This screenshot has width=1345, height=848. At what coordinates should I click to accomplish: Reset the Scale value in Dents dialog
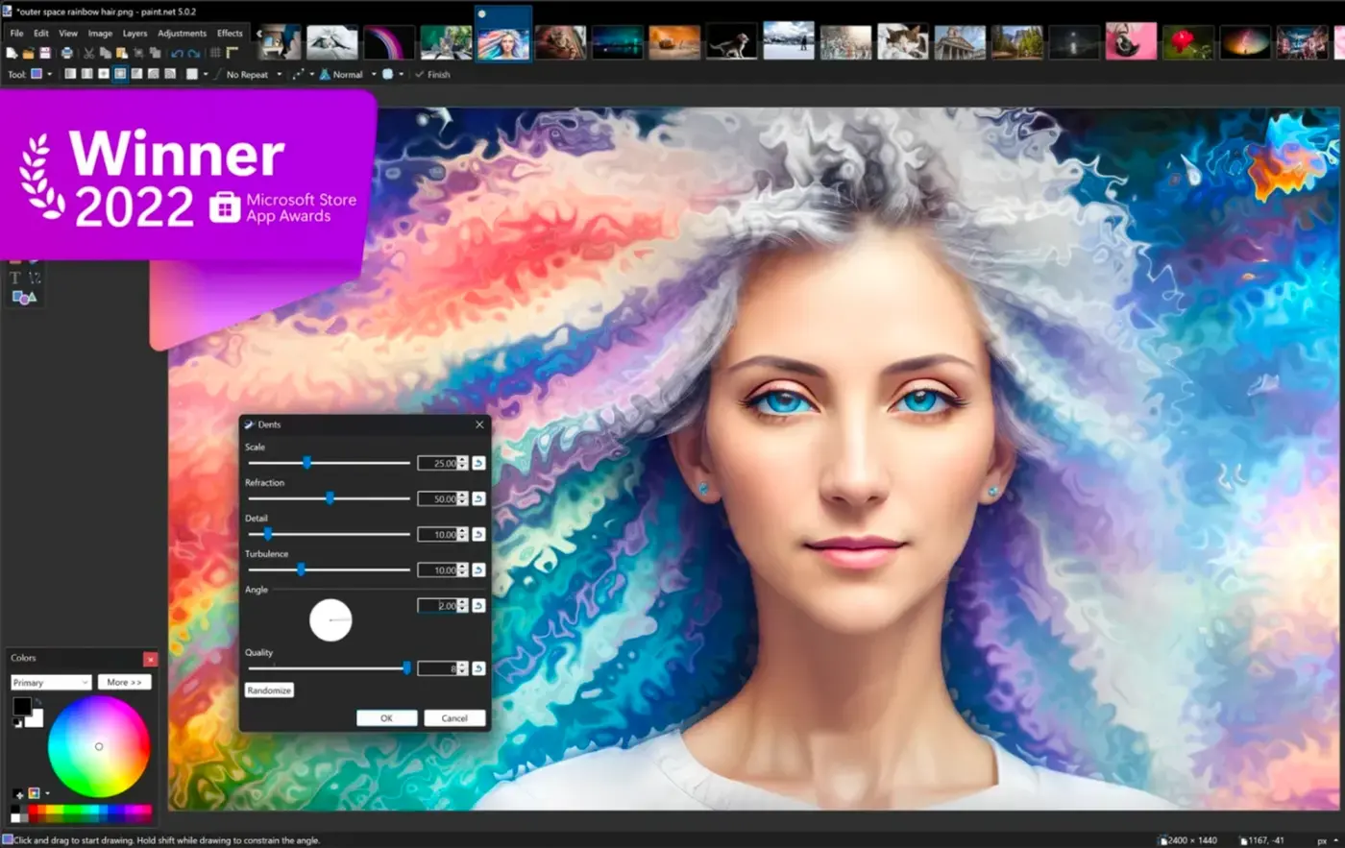(478, 463)
